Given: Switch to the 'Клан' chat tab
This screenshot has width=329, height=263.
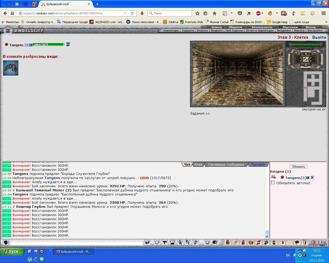Looking at the screenshot, I should 198,165.
